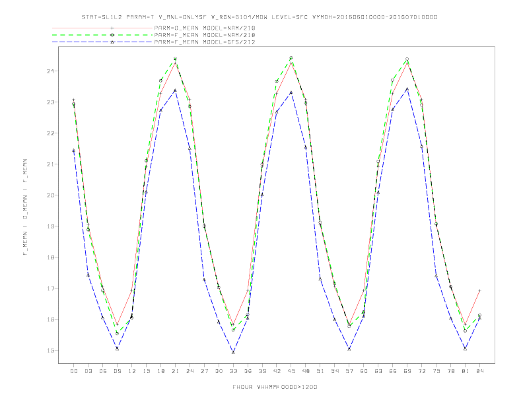Click x-axis forecast hour label 12
Screen dimensions: 523x404
click(132, 371)
